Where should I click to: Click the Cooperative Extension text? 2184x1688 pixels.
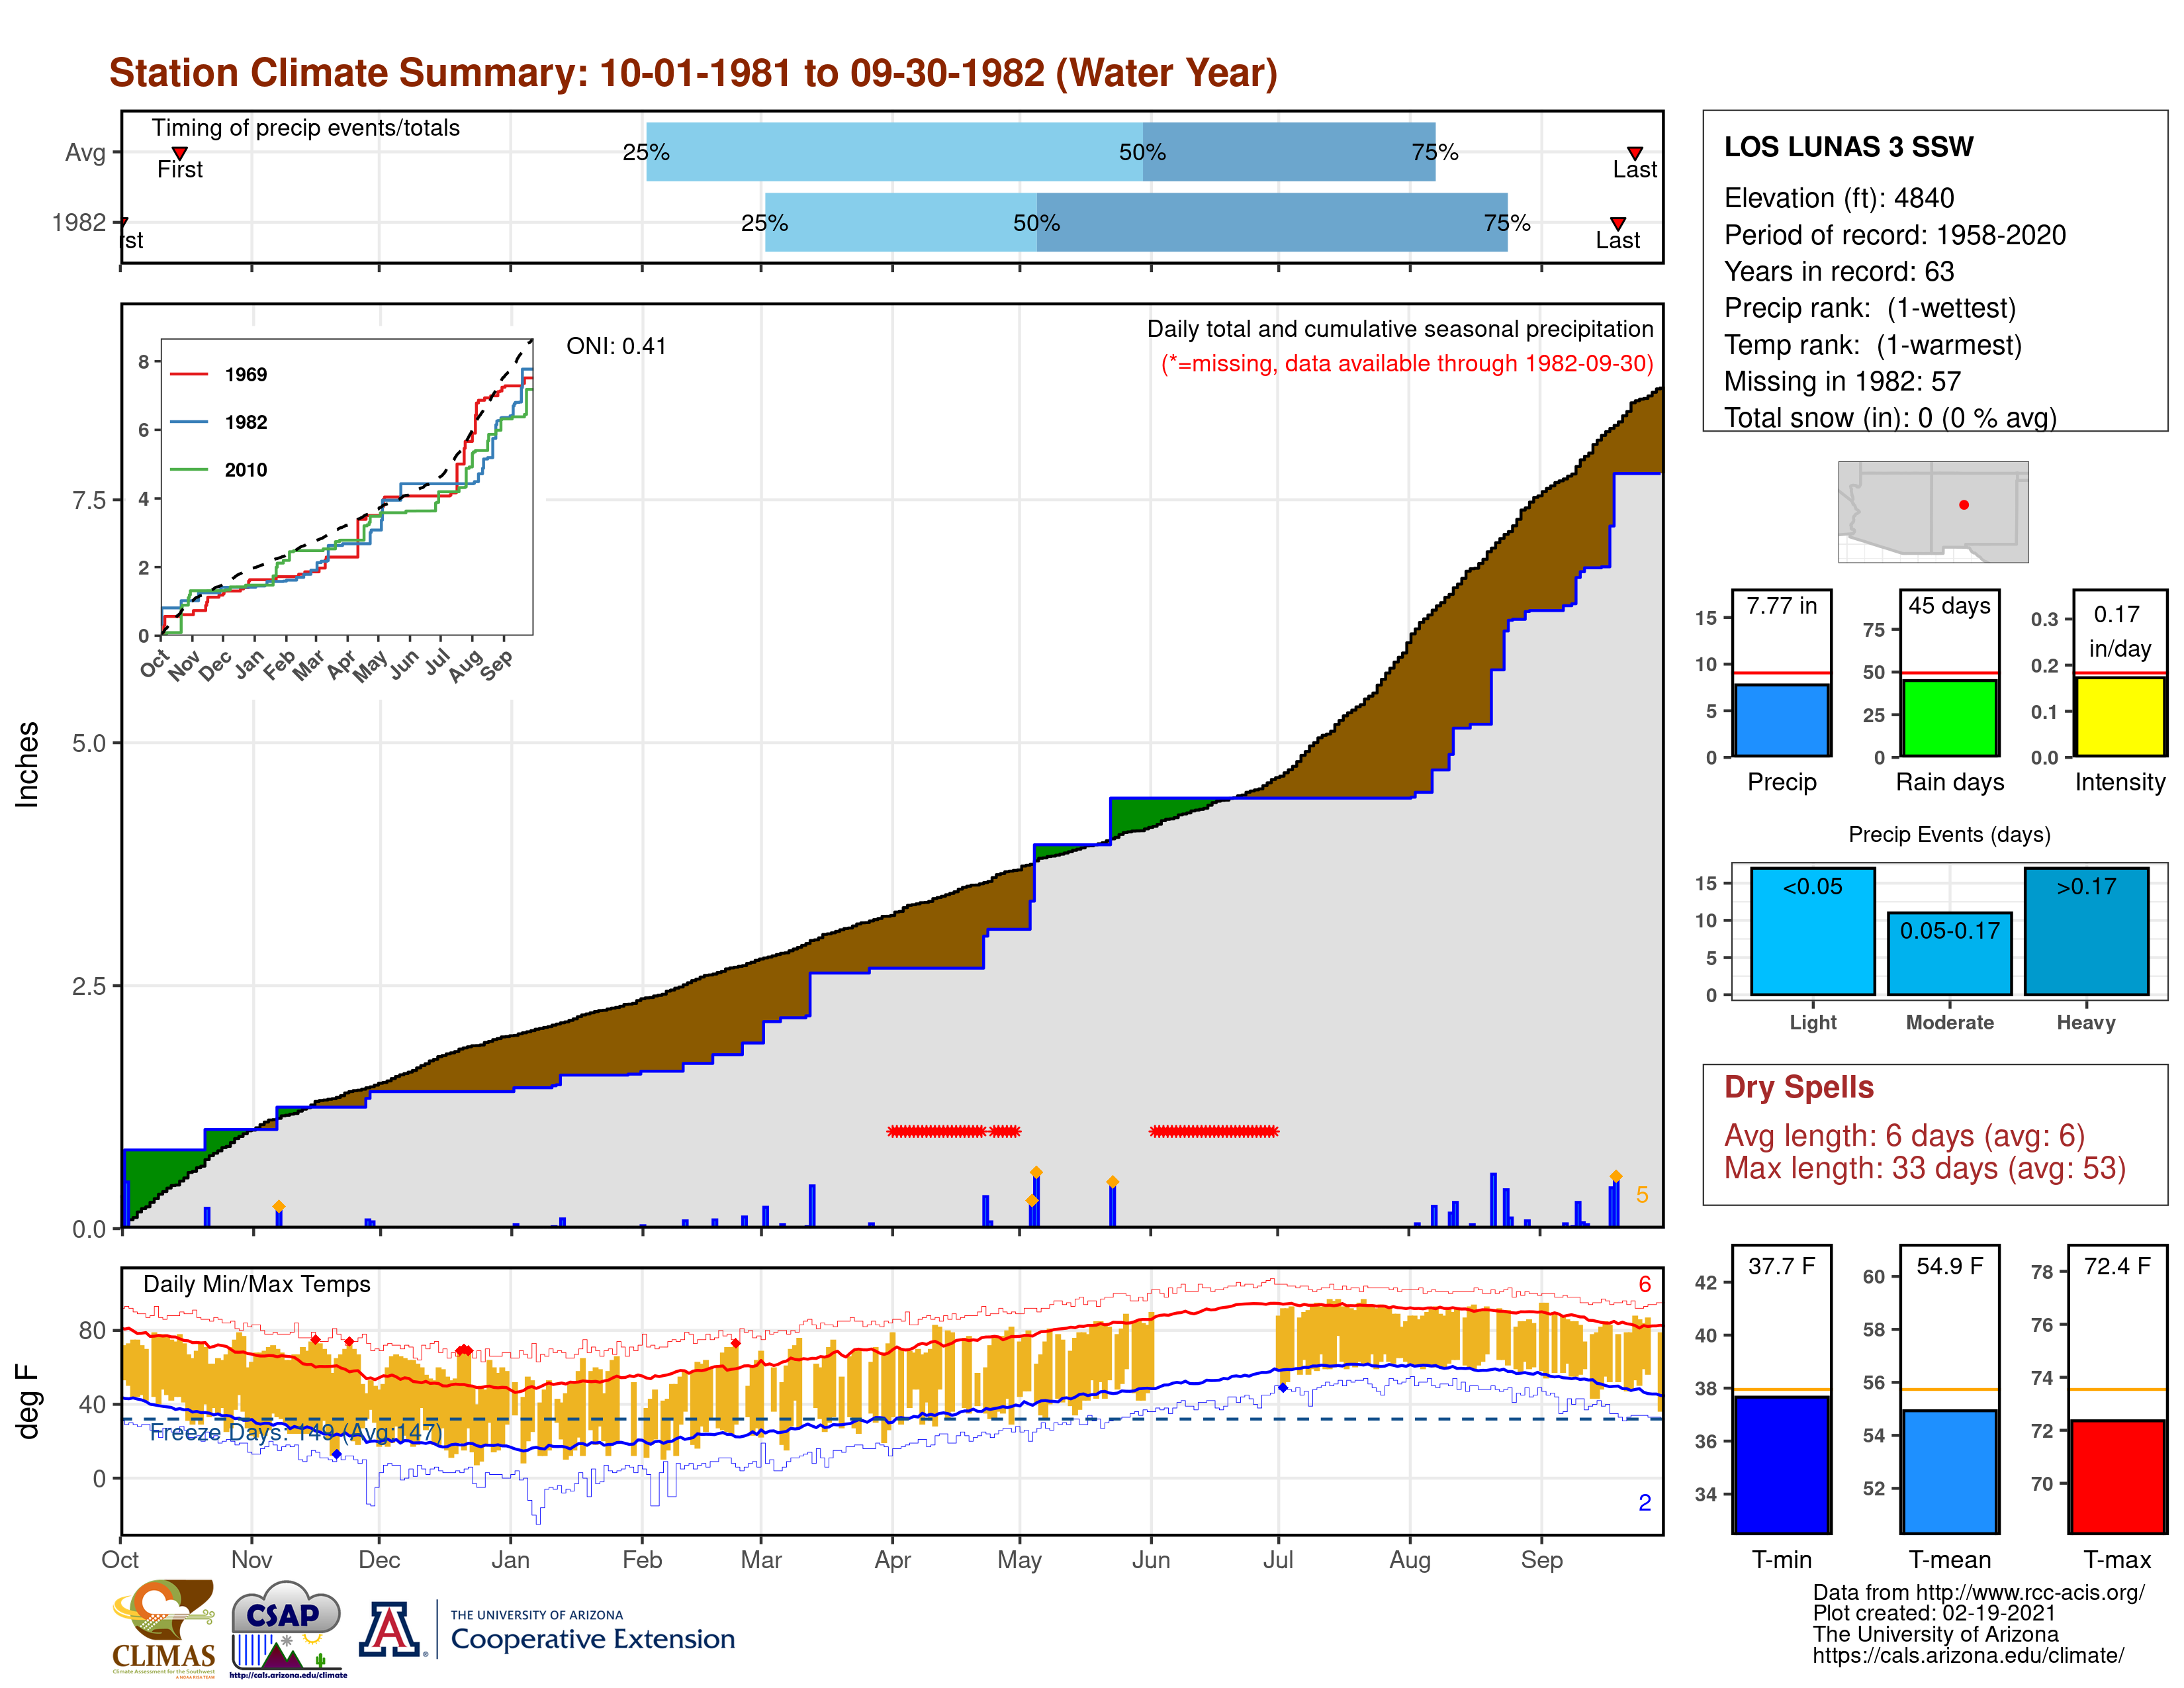(592, 1639)
